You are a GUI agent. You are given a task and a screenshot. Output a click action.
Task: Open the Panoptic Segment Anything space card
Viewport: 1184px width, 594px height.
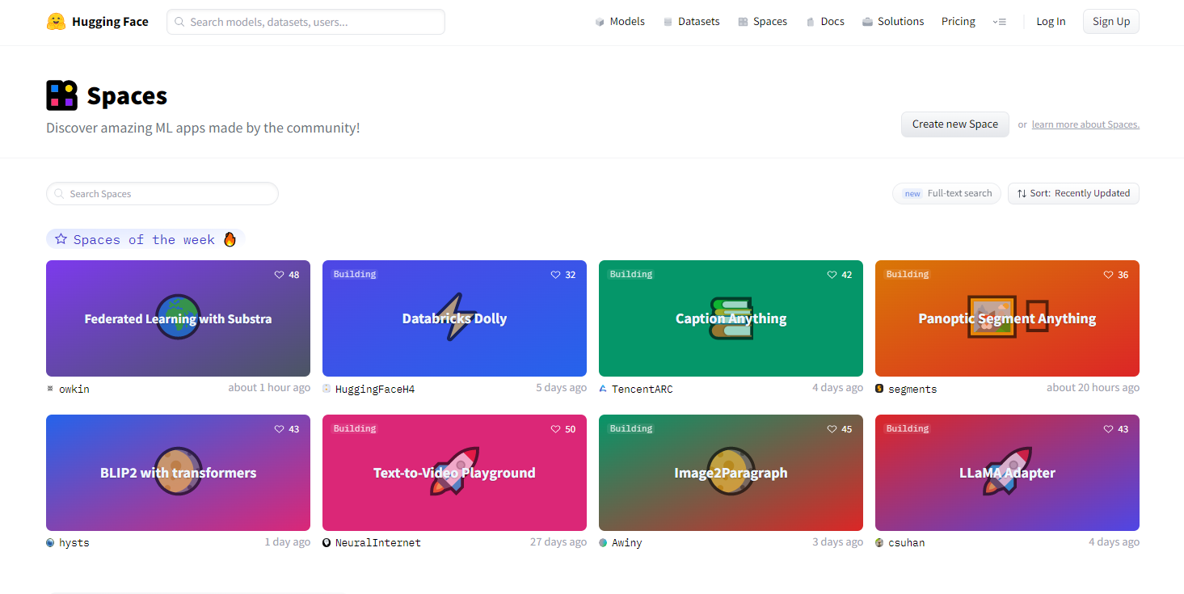(x=1007, y=318)
